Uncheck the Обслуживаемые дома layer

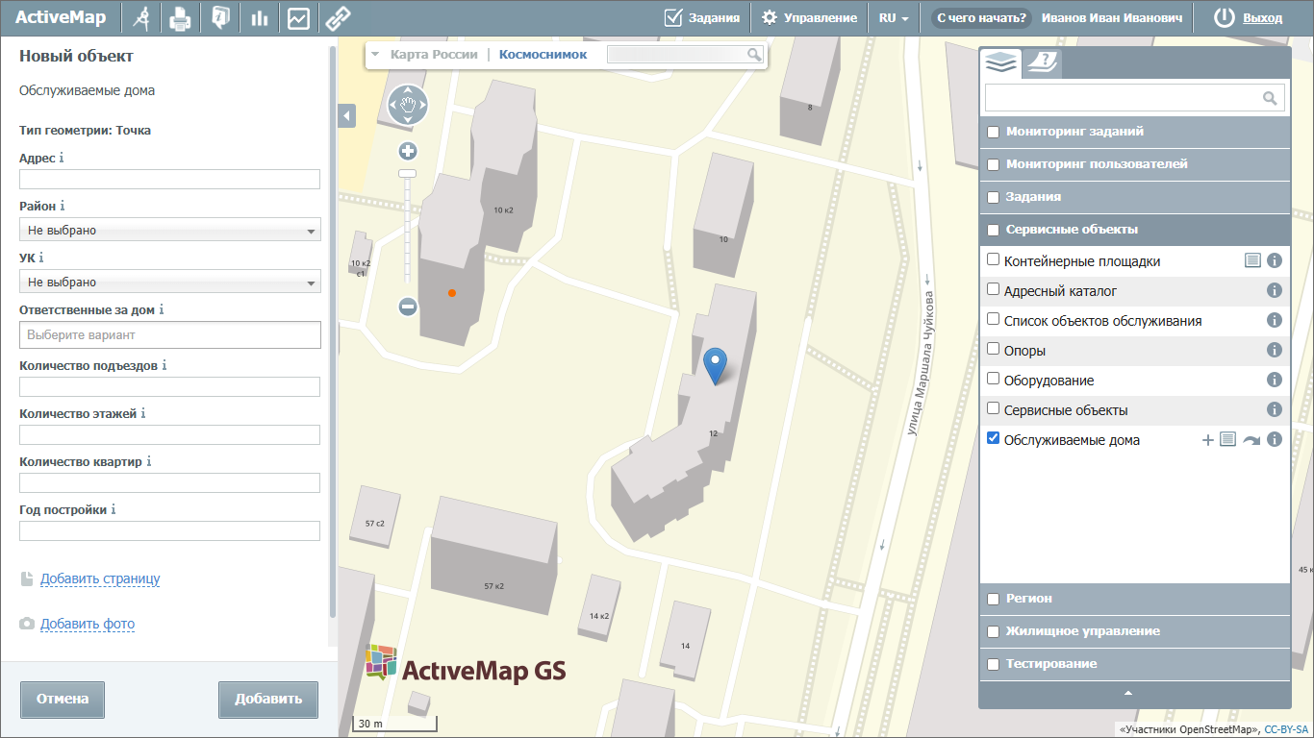(x=994, y=439)
